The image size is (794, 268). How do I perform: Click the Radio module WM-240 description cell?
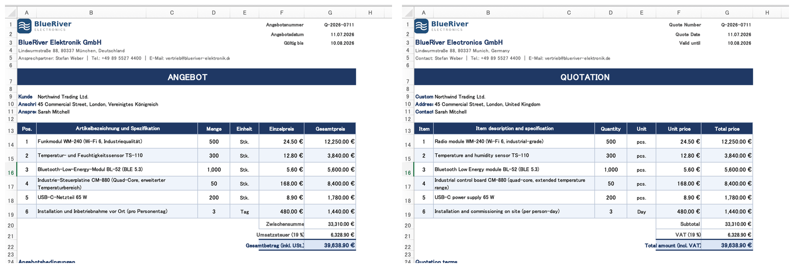(514, 141)
